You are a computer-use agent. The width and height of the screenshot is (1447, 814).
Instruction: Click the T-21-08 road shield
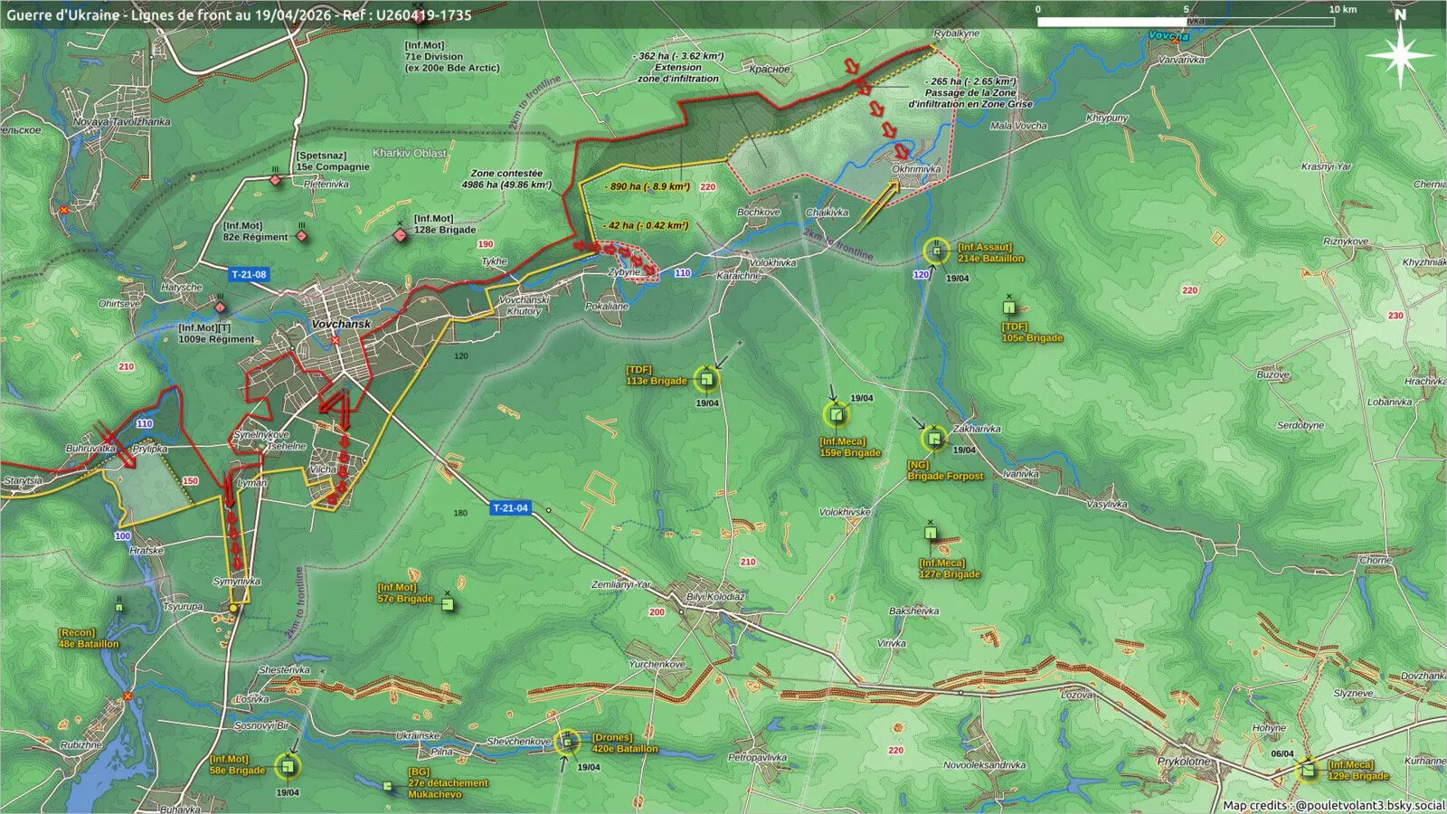(249, 274)
